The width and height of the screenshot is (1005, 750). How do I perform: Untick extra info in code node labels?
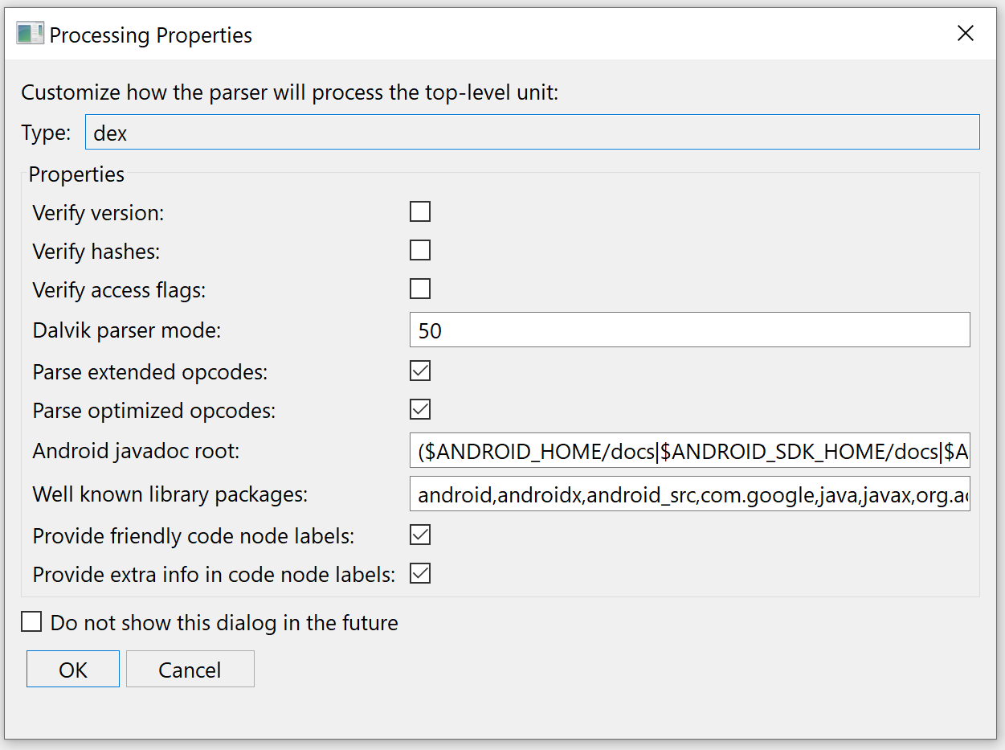(x=420, y=574)
